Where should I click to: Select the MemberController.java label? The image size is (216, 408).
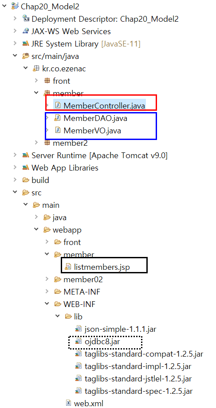tap(104, 105)
